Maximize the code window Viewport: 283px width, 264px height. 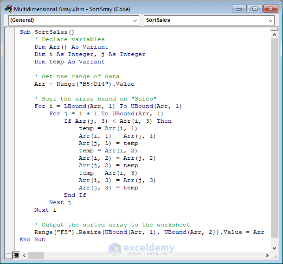pyautogui.click(x=255, y=9)
